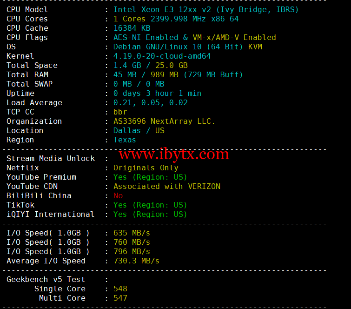
Task: Click the TikTok Yes (Region: US) result
Action: pos(150,205)
